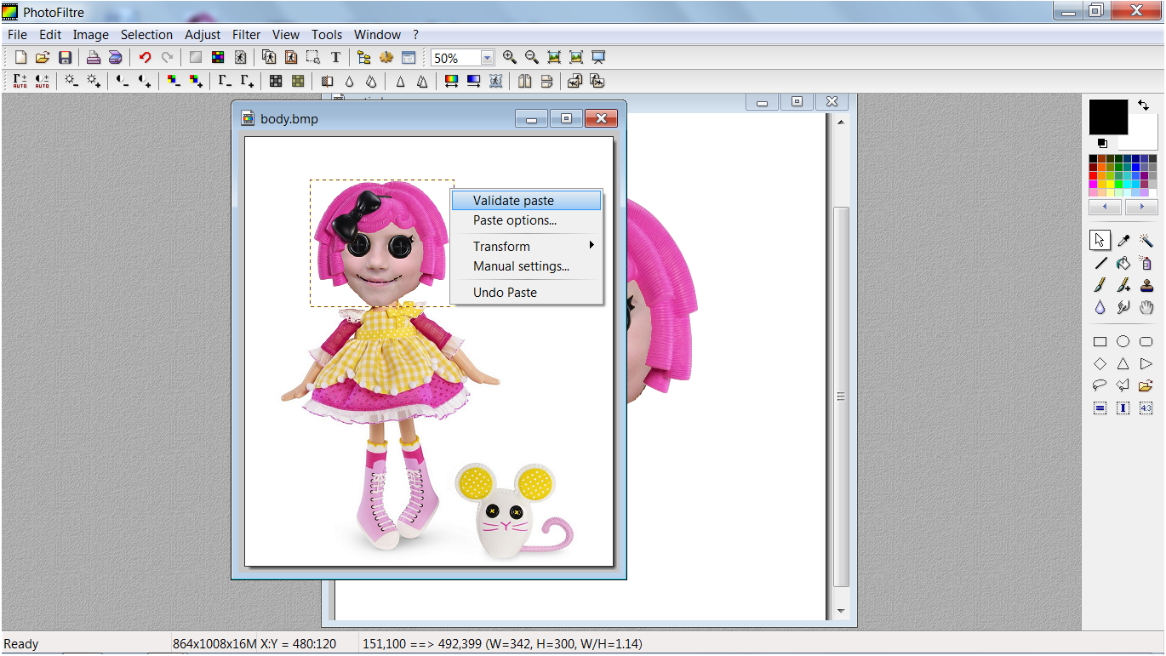1166x656 pixels.
Task: Undo with the red arrow icon
Action: tap(145, 57)
